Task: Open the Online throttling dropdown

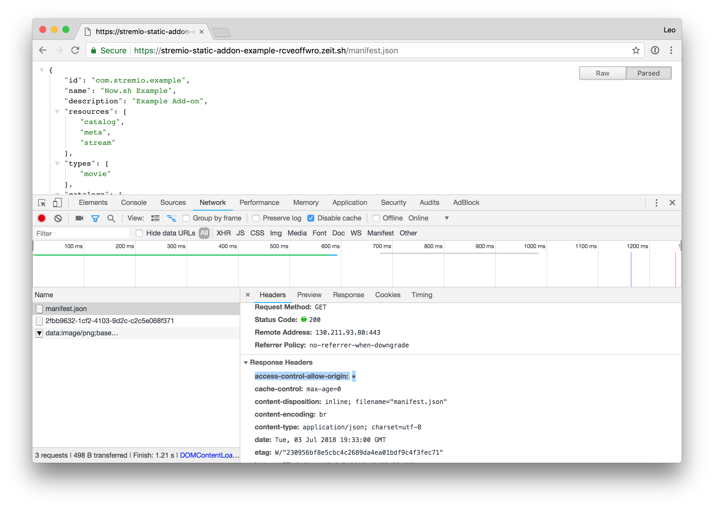Action: [x=447, y=218]
